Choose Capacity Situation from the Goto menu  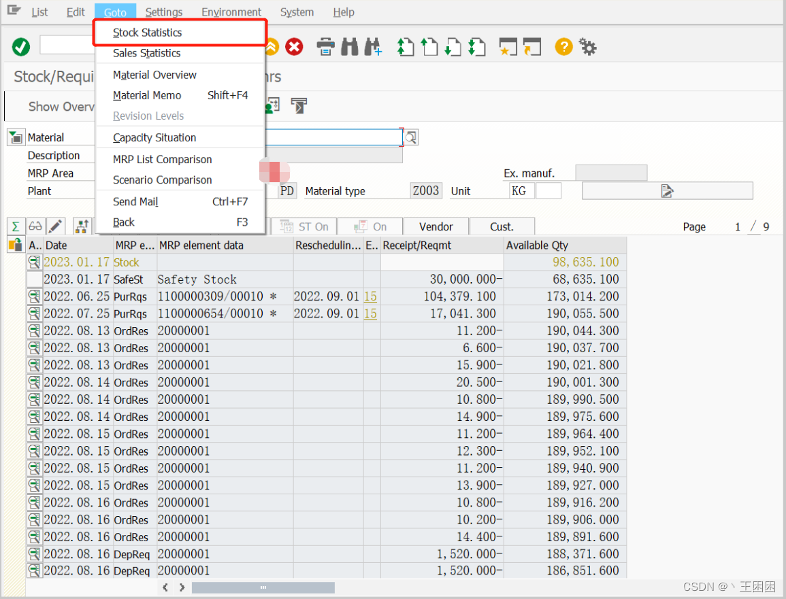155,137
